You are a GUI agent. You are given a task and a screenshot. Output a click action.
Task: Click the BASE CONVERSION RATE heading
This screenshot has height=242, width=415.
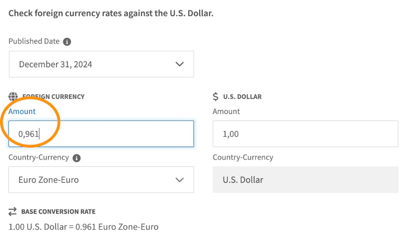point(58,211)
